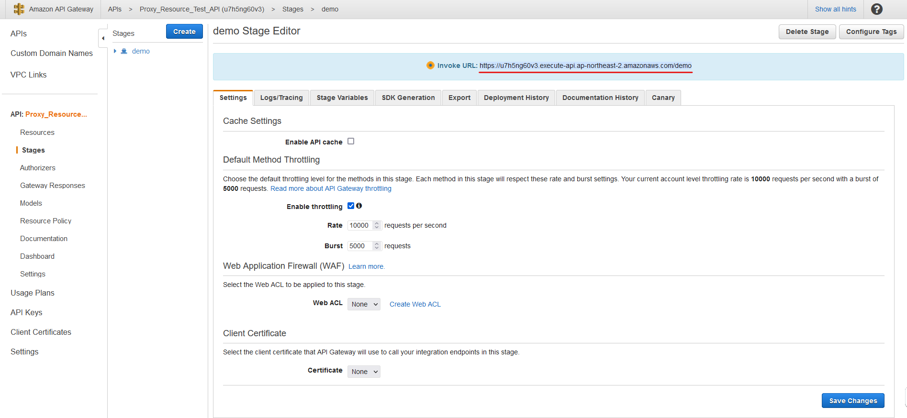Click the orange Invoke URL hint icon
Screen dimensions: 907x418
point(430,66)
